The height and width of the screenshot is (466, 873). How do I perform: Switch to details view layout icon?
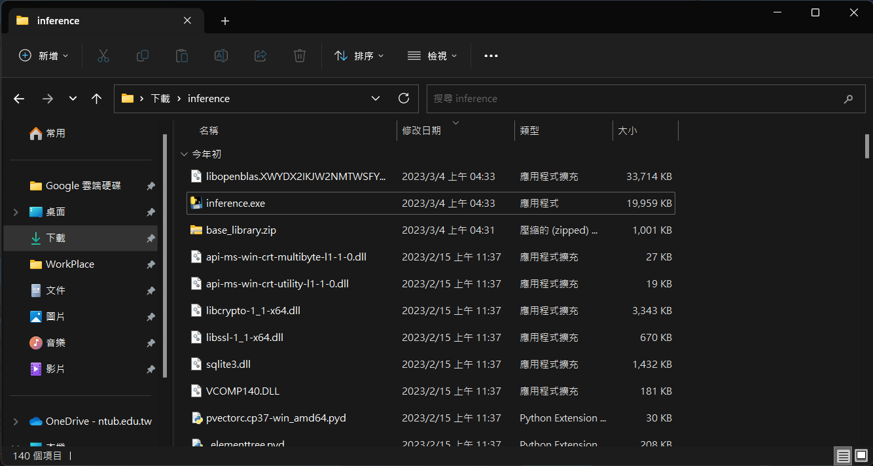click(844, 456)
